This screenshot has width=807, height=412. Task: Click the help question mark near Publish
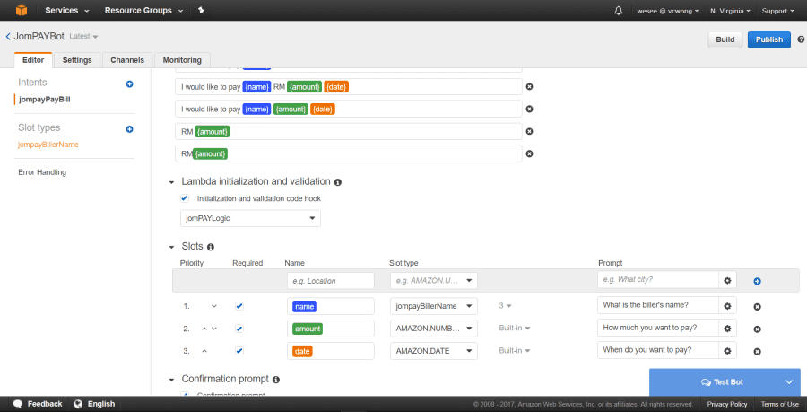pyautogui.click(x=801, y=39)
